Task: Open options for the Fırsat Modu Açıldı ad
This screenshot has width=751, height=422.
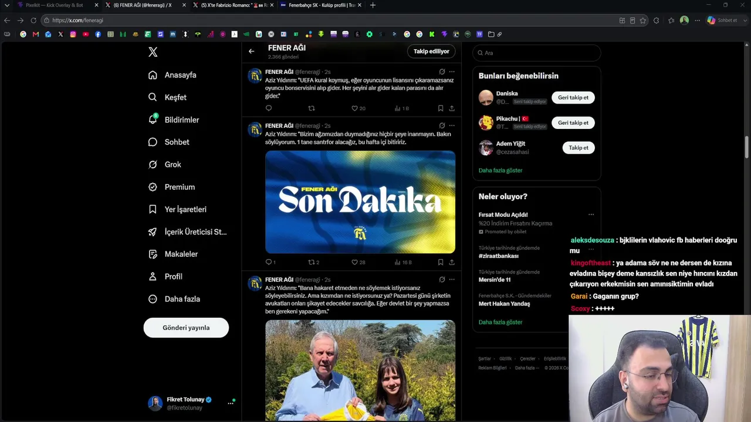Action: point(591,215)
